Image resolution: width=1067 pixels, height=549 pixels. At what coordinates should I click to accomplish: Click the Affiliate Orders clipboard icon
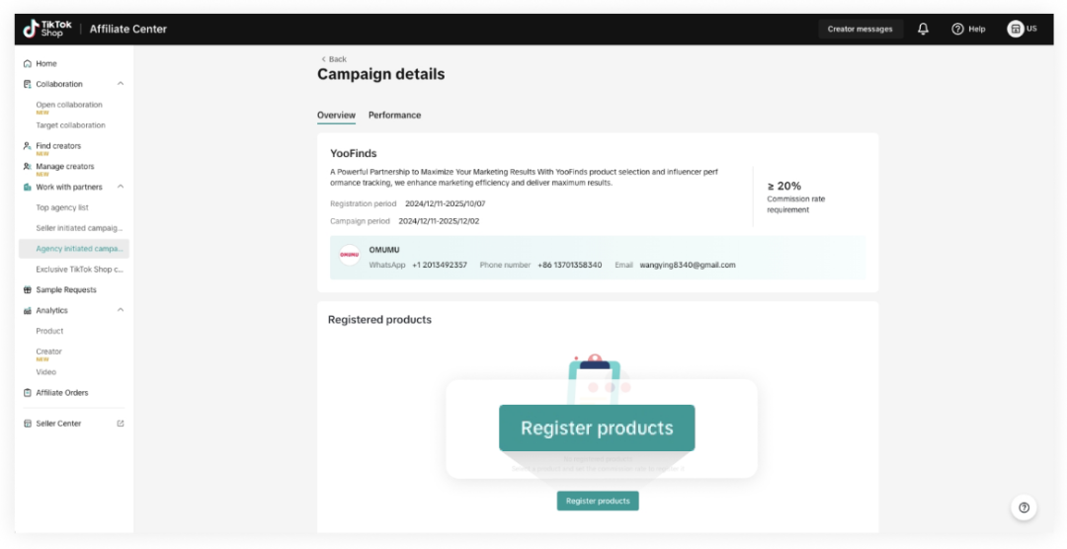coord(28,393)
